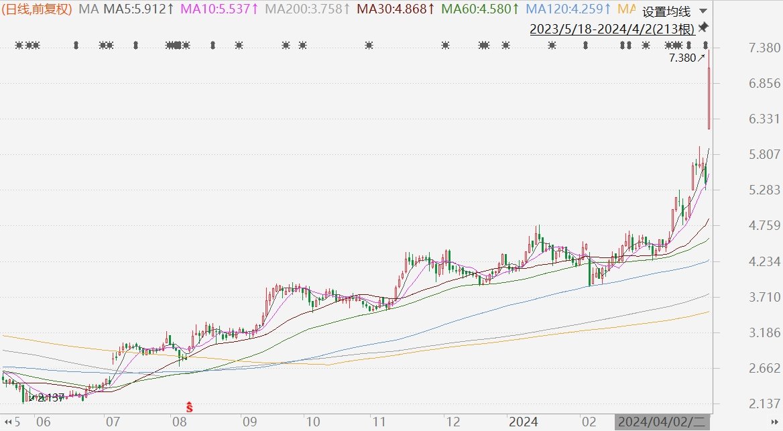Open the 日线,前复权 period selector
783x431 pixels.
(x=38, y=9)
